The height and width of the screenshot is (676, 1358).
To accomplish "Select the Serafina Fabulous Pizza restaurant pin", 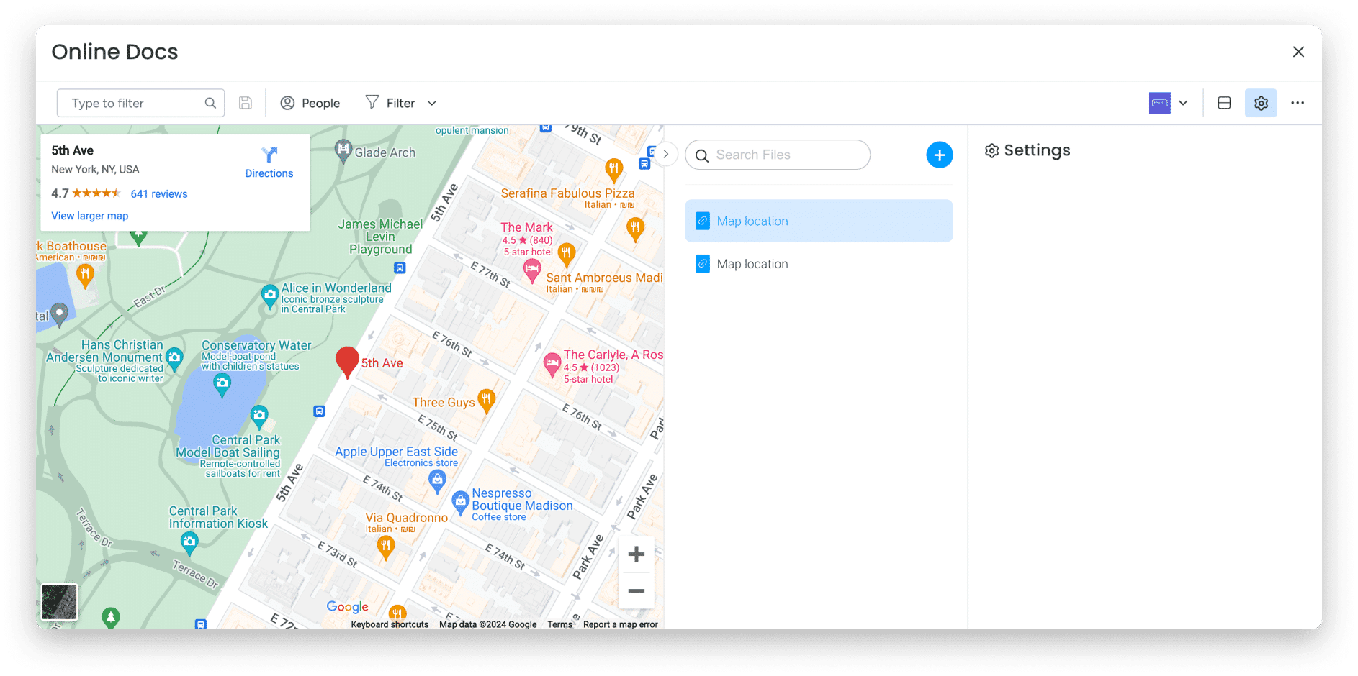I will [x=613, y=170].
